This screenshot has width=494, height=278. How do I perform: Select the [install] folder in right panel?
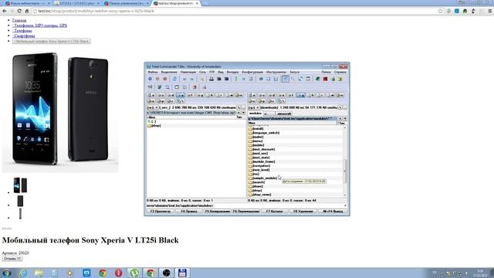[255, 129]
